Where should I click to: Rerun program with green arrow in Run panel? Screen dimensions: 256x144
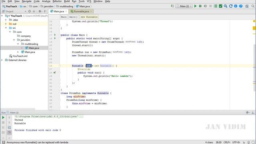(x=3, y=117)
